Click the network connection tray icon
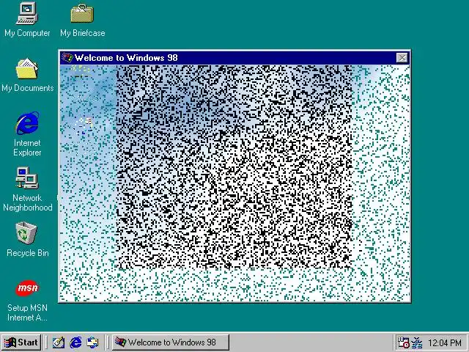This screenshot has height=352, width=469. tap(417, 342)
